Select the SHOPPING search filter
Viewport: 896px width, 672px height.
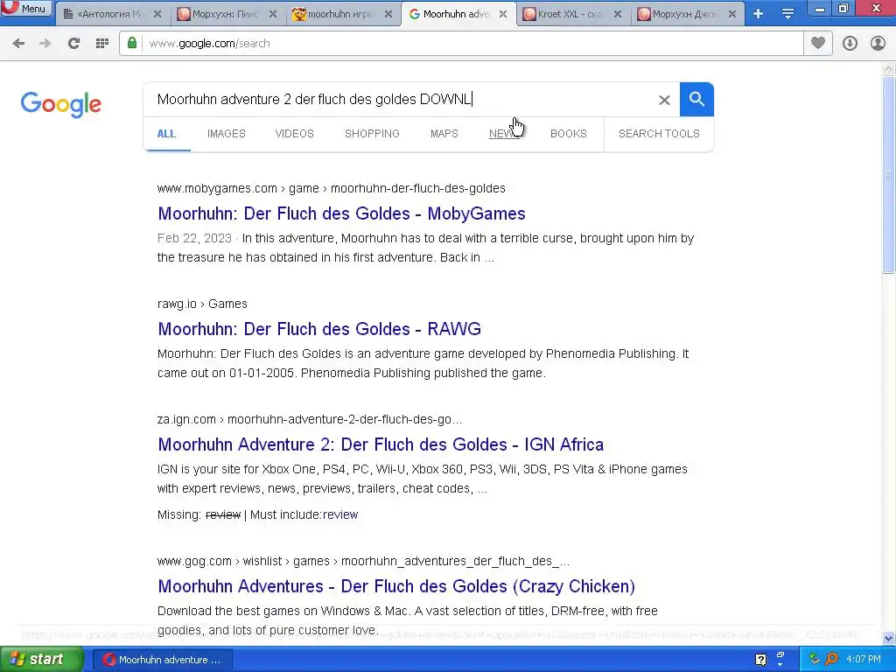[372, 134]
